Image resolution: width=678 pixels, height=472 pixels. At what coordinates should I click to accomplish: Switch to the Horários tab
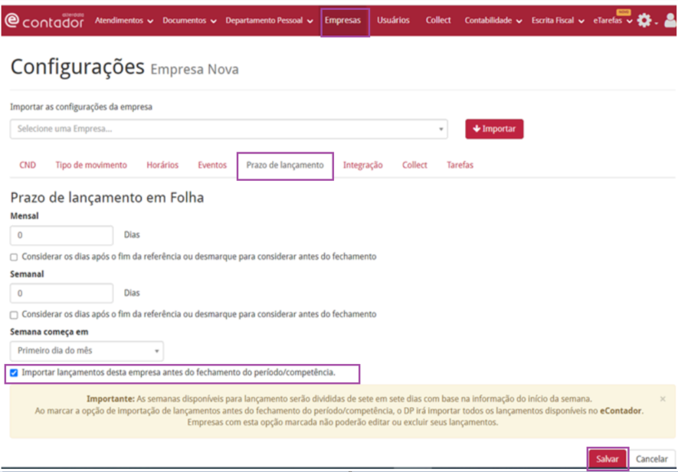(162, 165)
